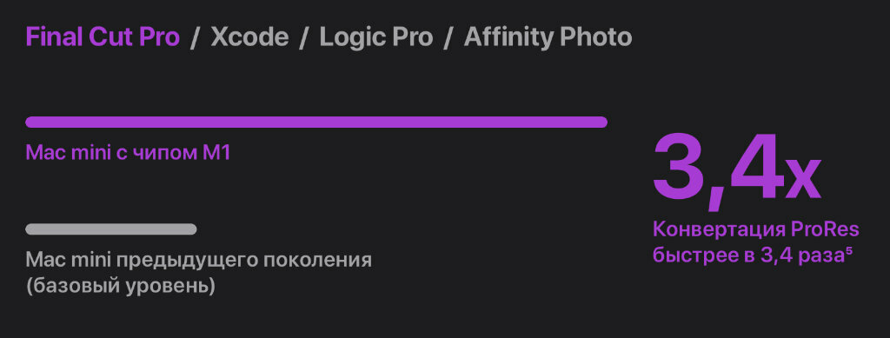890x338 pixels.
Task: Show the Affinity Photo benchmark tab
Action: point(548,37)
